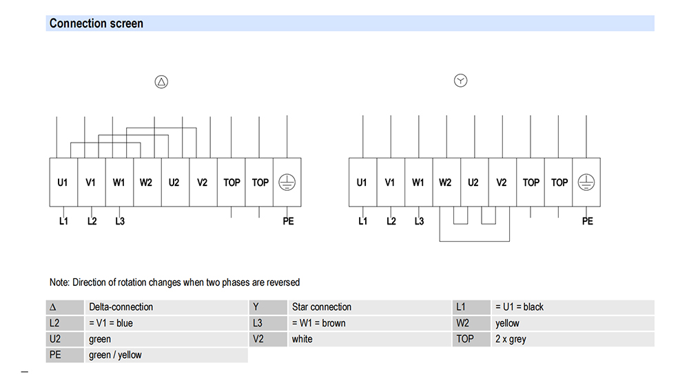
Task: Click the L3 label under the star diagram
Action: tap(419, 221)
